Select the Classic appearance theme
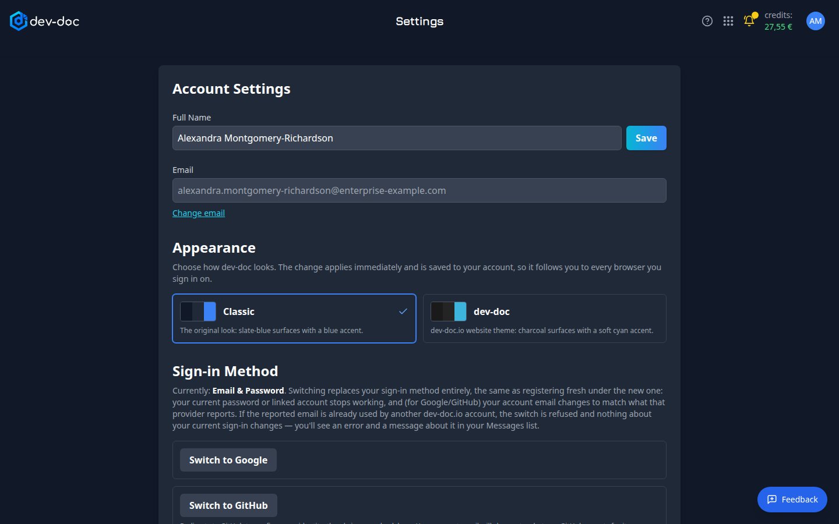Viewport: 839px width, 524px height. [x=294, y=318]
